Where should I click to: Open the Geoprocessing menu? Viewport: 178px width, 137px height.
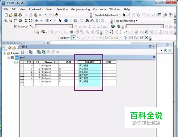[80, 9]
